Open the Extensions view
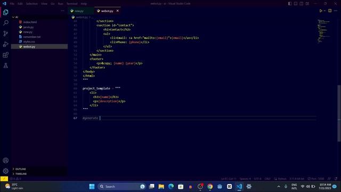 tap(6, 54)
